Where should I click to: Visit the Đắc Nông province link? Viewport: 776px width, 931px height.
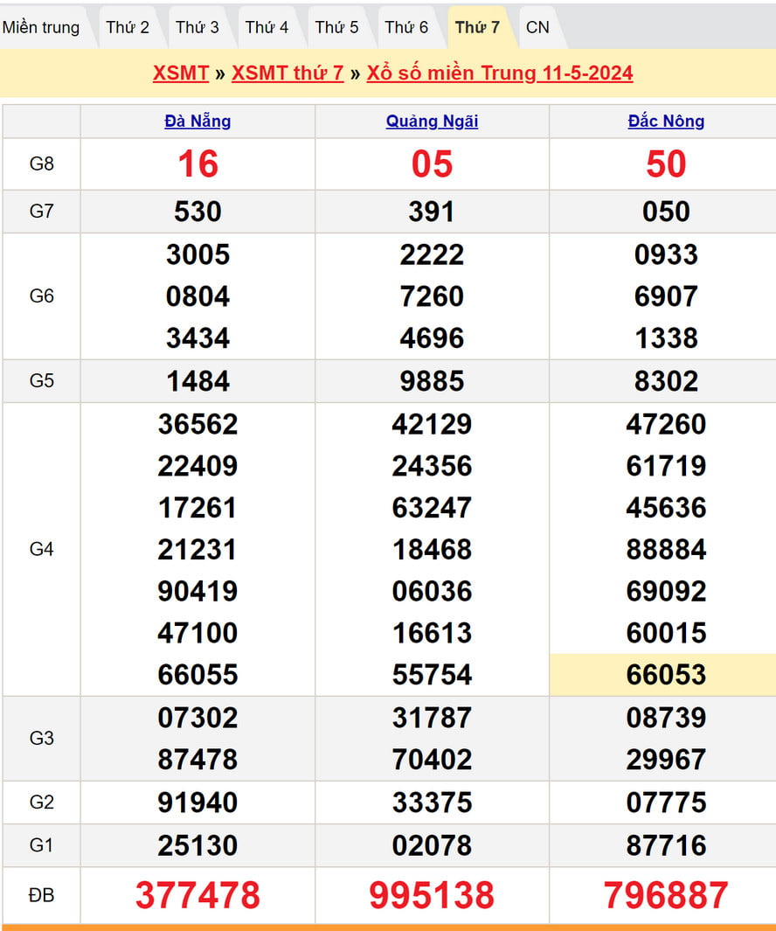pyautogui.click(x=666, y=122)
